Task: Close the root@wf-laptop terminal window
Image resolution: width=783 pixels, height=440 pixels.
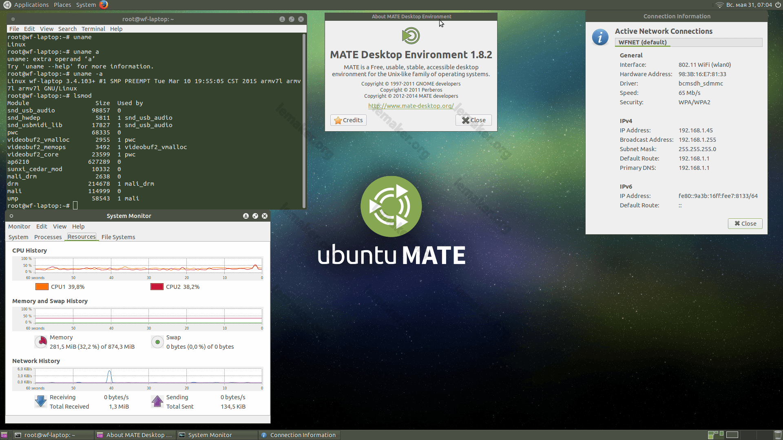Action: pyautogui.click(x=301, y=19)
